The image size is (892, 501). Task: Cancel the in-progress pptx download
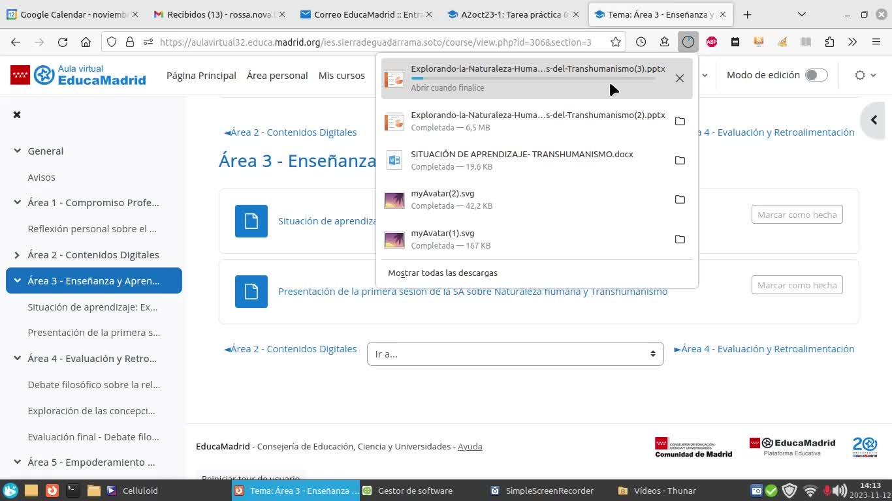click(680, 78)
